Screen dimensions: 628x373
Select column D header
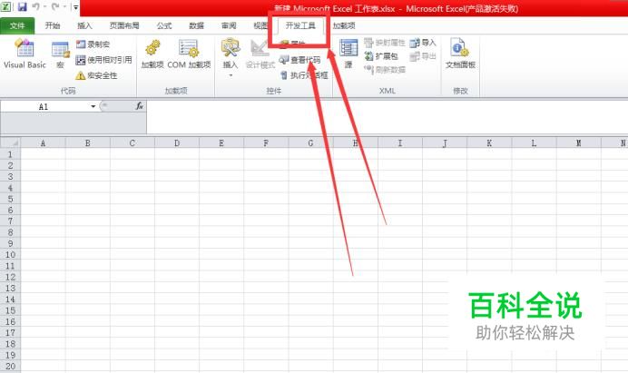(177, 143)
